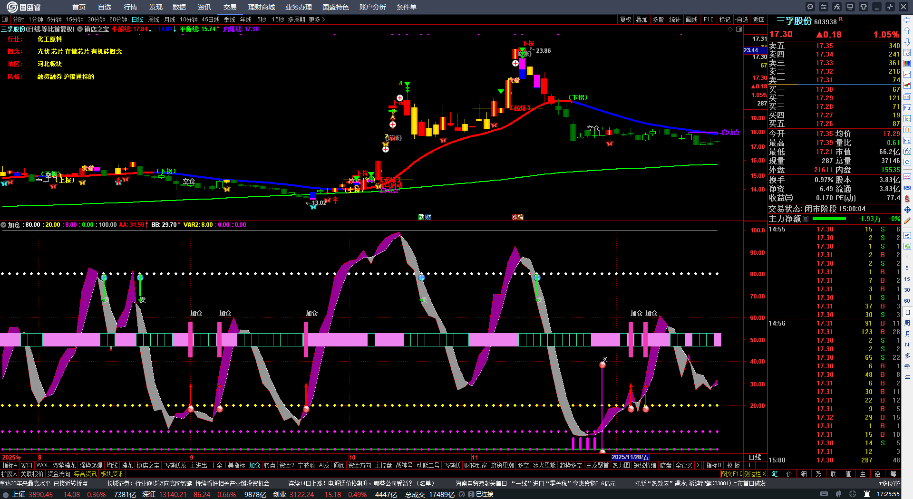The image size is (913, 499).
Task: Open the skin theme shirt icon
Action: (864, 7)
